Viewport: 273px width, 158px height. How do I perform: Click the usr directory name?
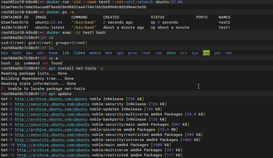coord(218,53)
